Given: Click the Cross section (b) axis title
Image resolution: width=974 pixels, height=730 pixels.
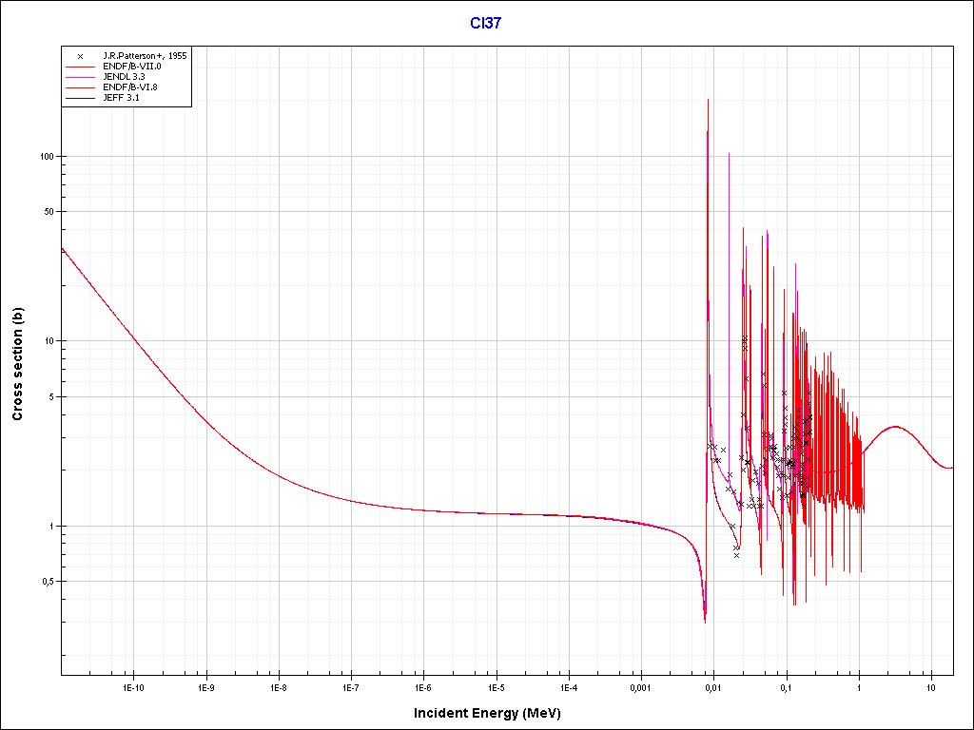Looking at the screenshot, I should coord(17,358).
